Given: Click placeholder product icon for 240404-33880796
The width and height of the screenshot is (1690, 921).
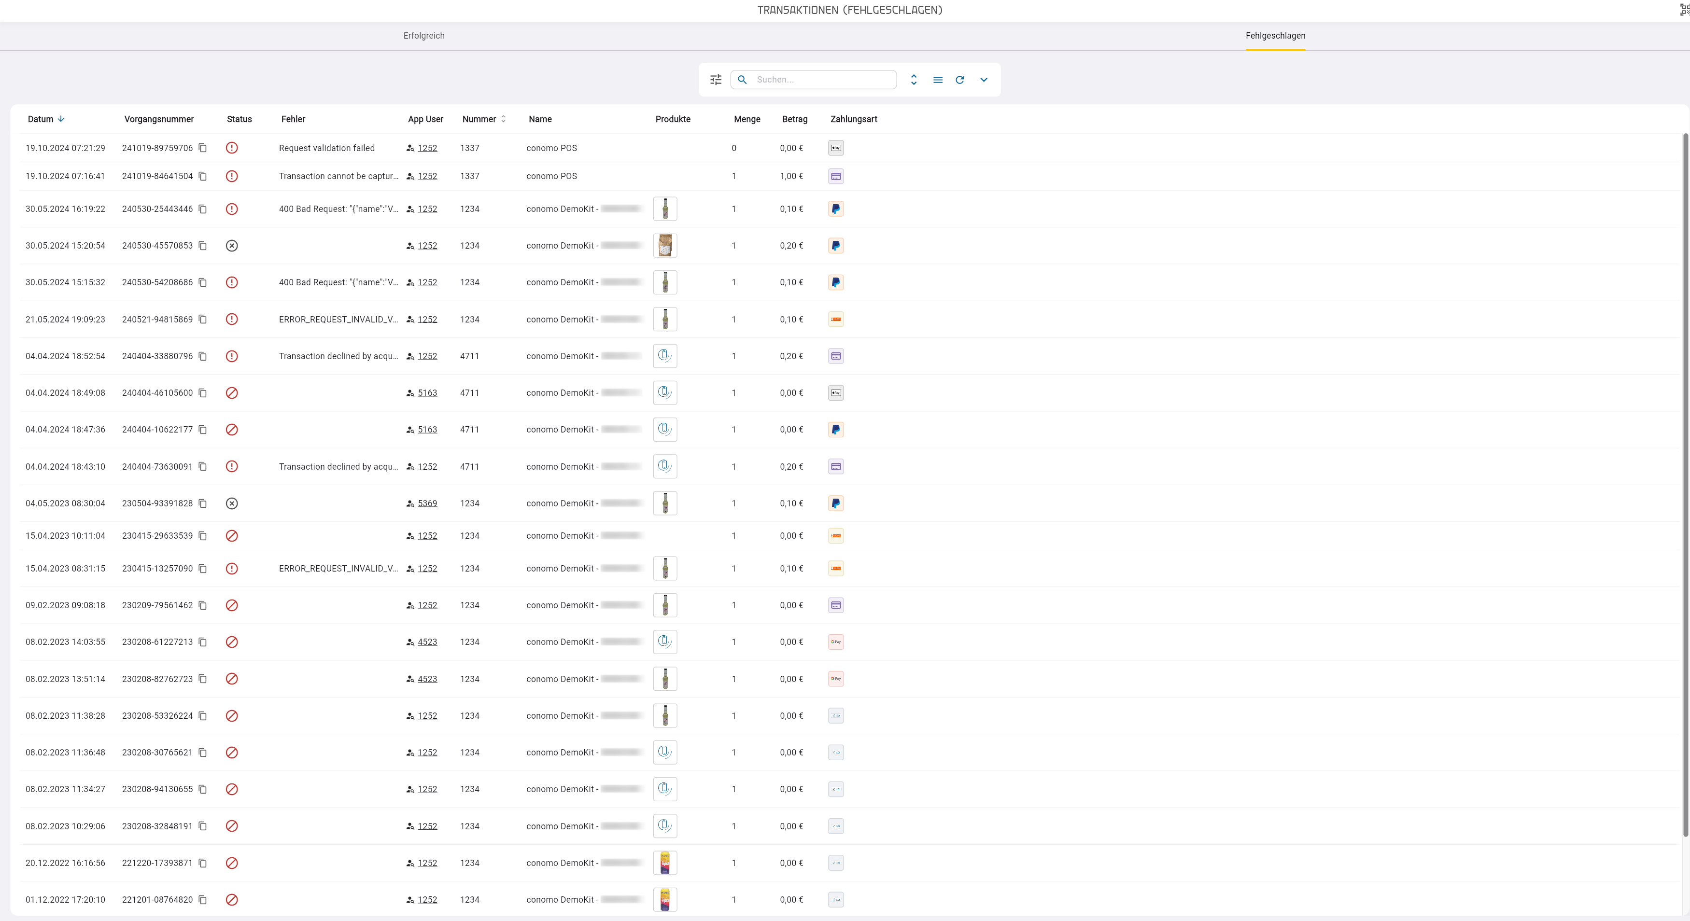Looking at the screenshot, I should click(x=665, y=356).
